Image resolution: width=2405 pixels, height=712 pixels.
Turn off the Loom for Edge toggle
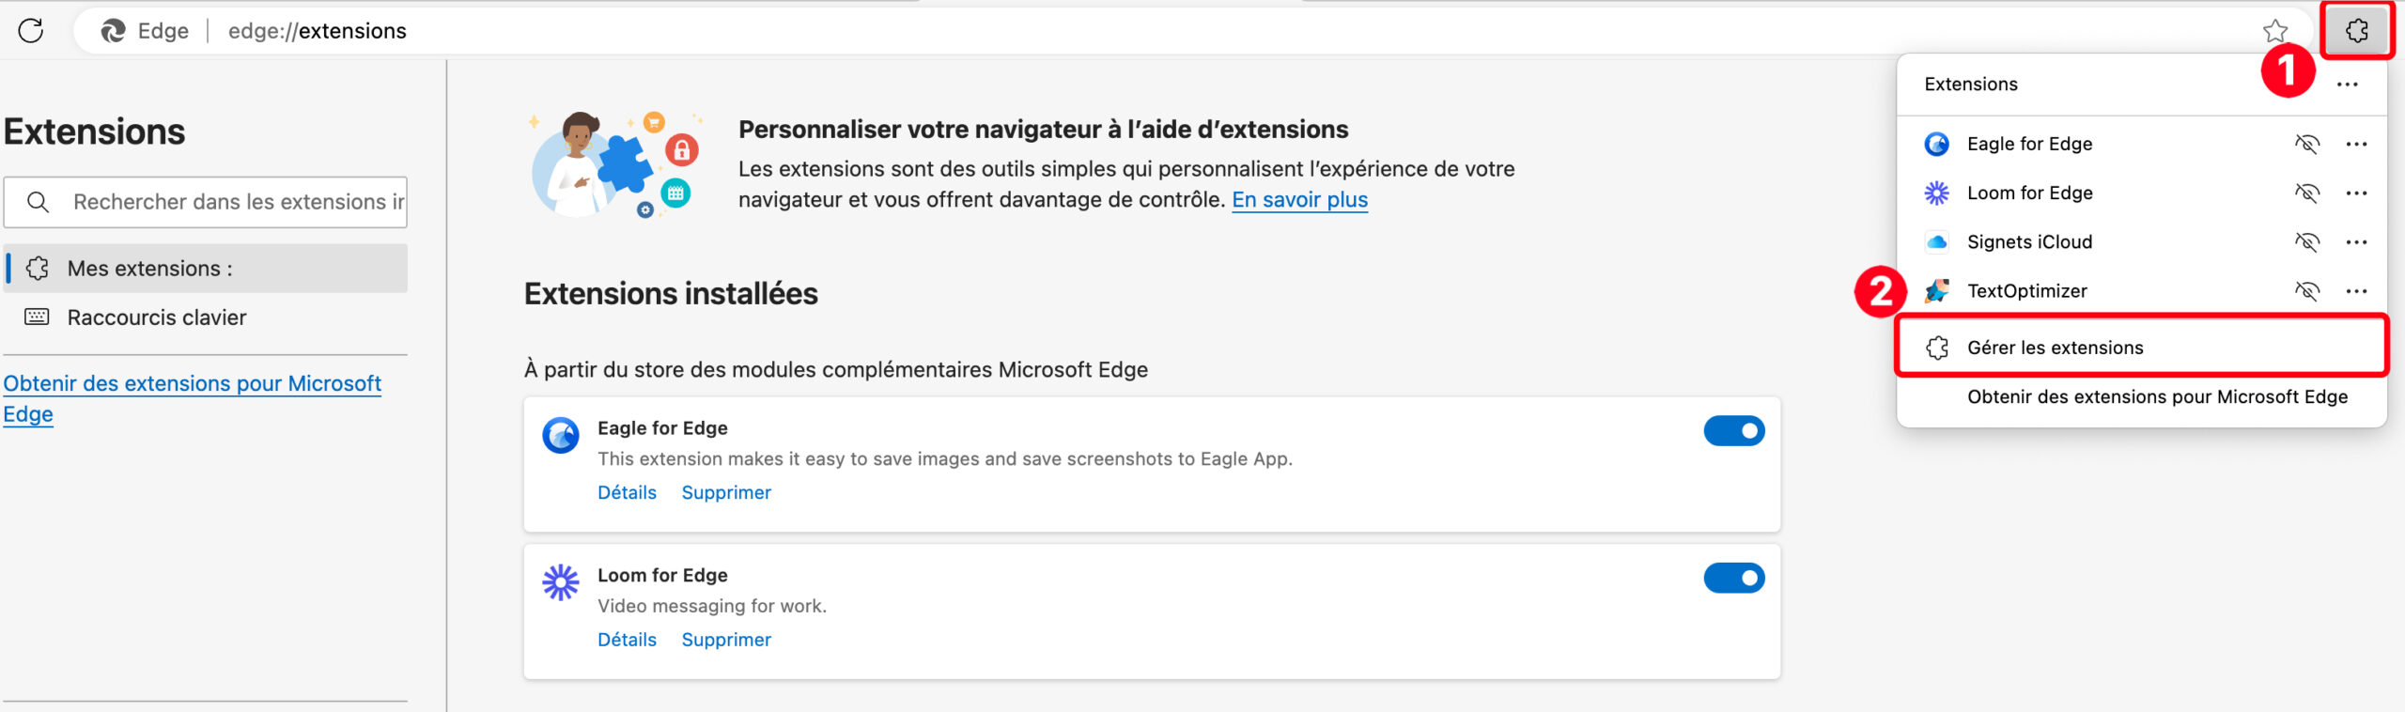[x=1734, y=578]
